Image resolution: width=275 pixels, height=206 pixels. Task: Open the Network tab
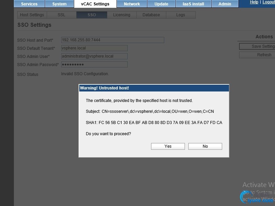132,4
